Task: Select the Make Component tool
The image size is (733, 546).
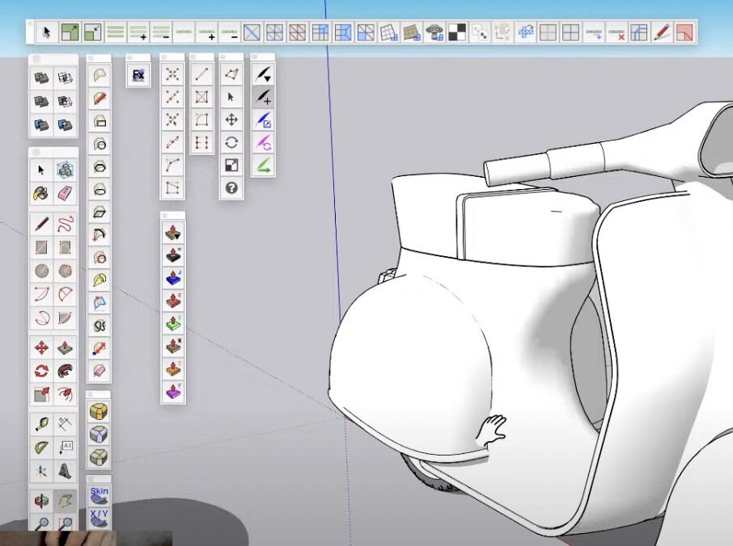Action: tap(65, 170)
